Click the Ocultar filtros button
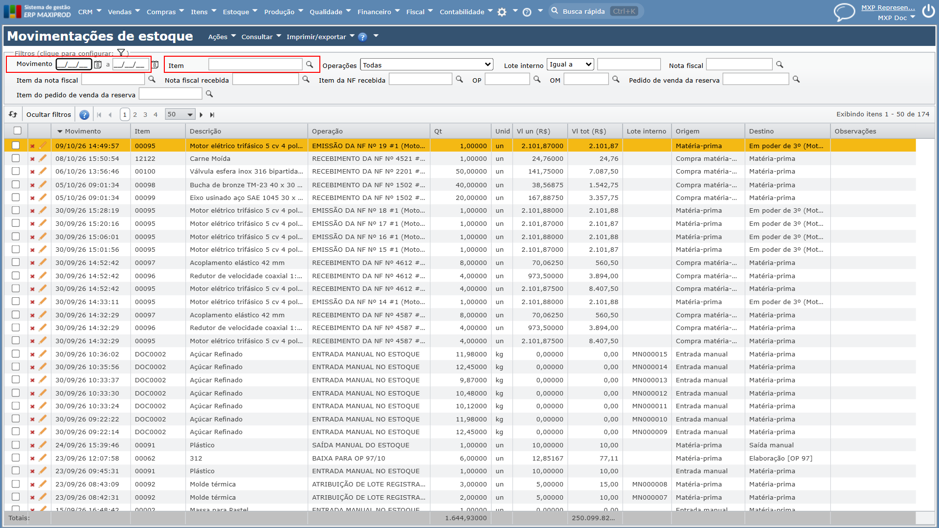Viewport: 939px width, 528px height. pyautogui.click(x=48, y=114)
